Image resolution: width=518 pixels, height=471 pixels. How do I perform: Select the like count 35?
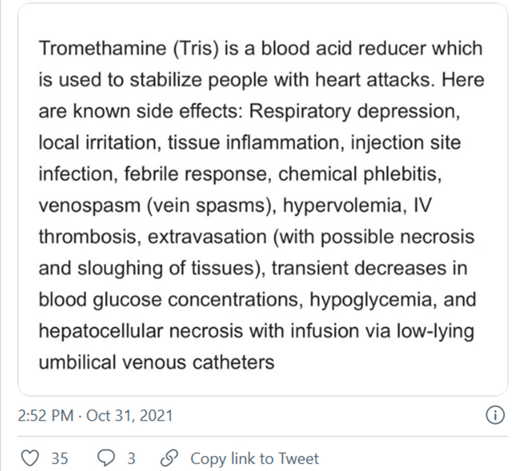point(60,459)
